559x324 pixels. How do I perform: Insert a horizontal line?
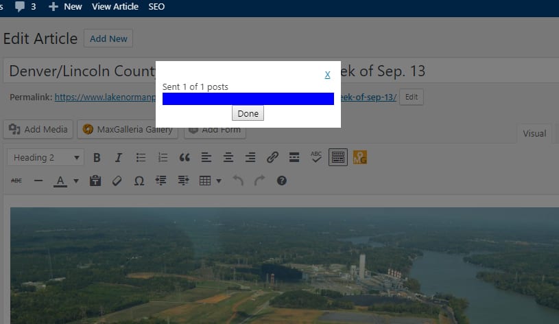[38, 181]
